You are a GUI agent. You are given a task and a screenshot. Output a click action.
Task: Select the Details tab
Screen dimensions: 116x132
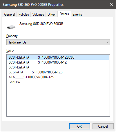pos(64,14)
